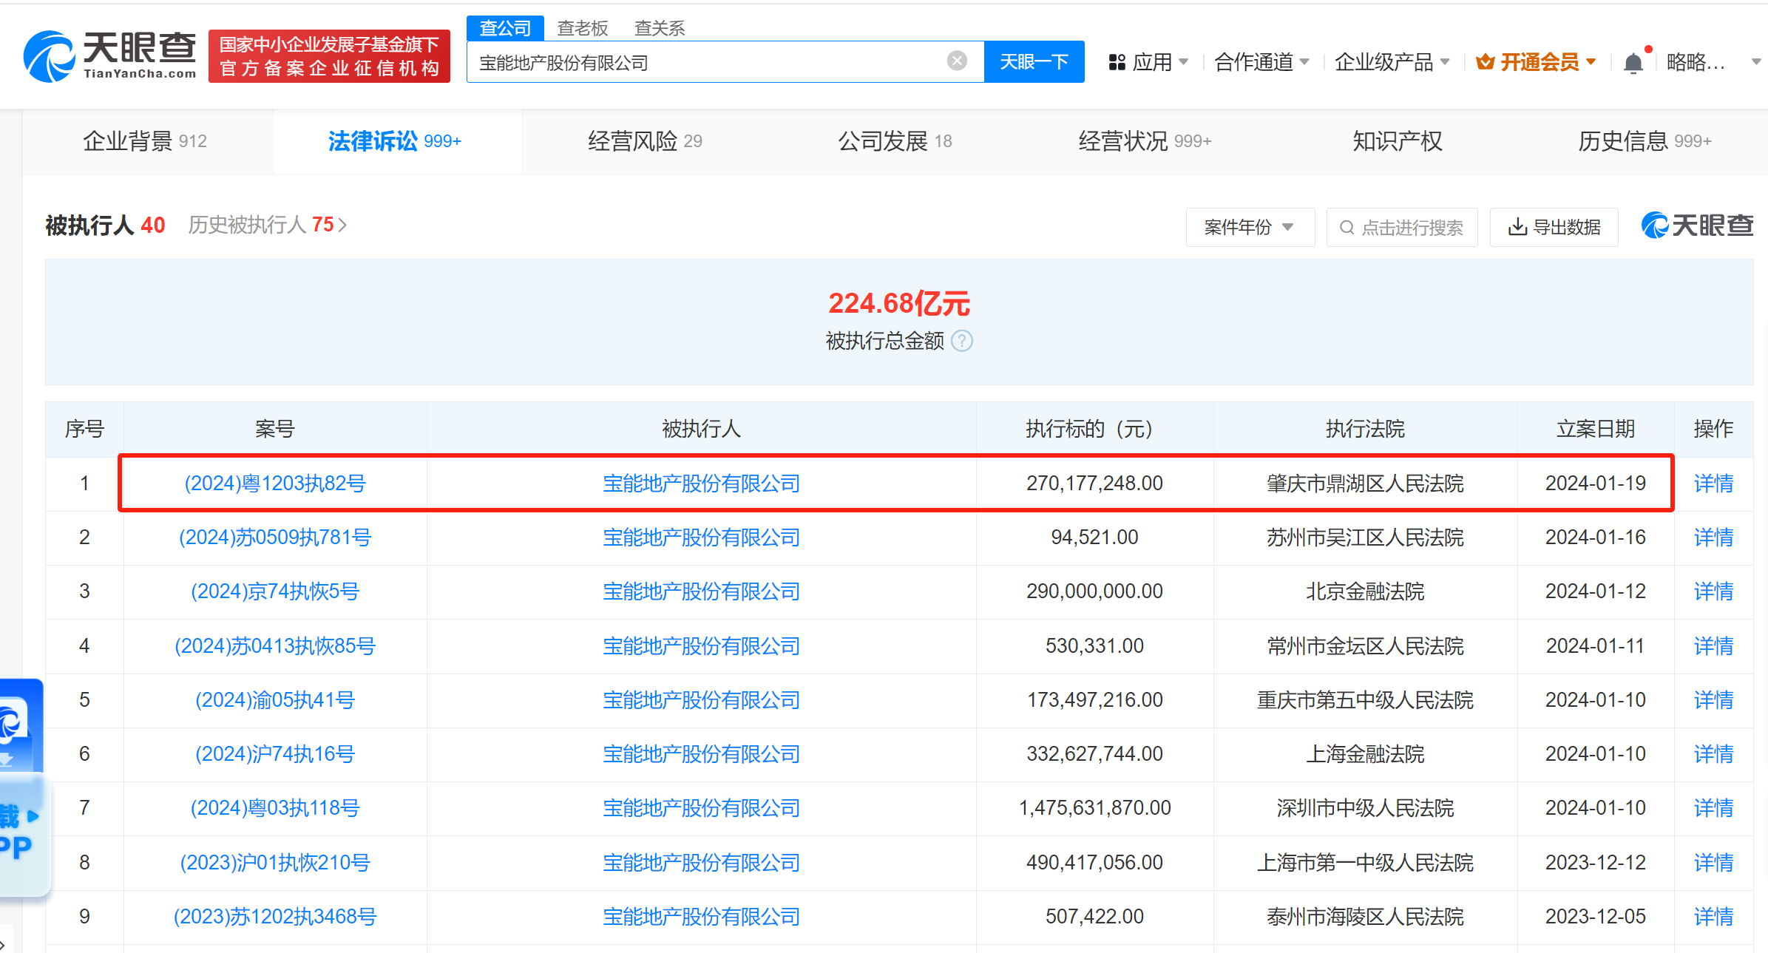1768x953 pixels.
Task: Click the 天眼一下 search button
Action: pos(1034,62)
